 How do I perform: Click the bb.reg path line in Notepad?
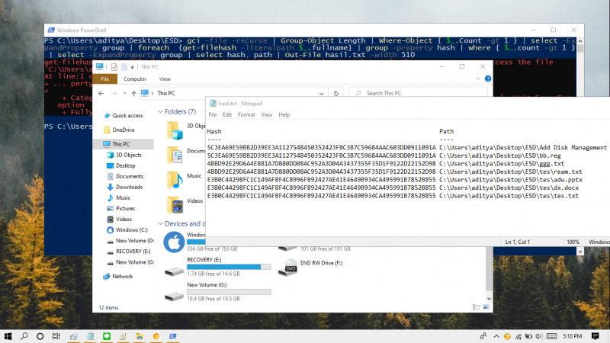(500, 155)
